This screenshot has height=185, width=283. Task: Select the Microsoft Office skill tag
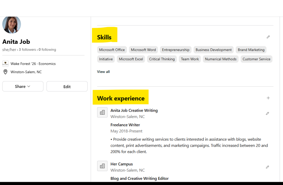pos(112,50)
